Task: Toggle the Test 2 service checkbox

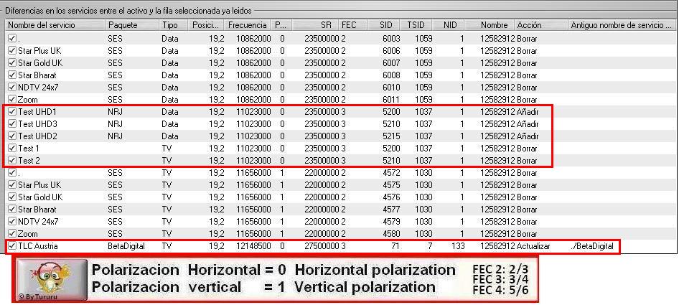Action: (x=12, y=160)
